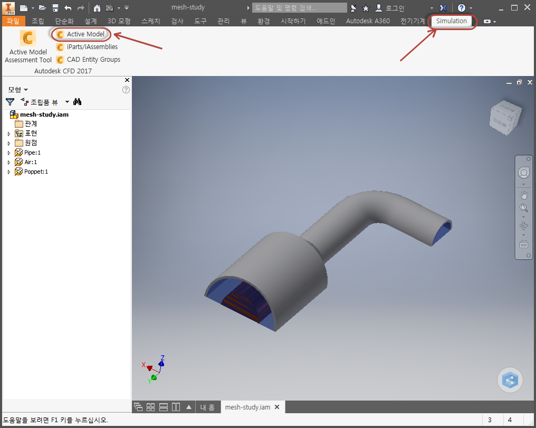The image size is (536, 428).
Task: Click the ViewCube in the viewport
Action: coord(505,117)
